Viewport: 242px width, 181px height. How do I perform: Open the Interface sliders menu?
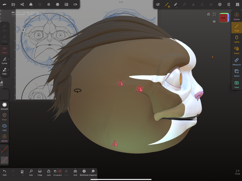point(228,4)
